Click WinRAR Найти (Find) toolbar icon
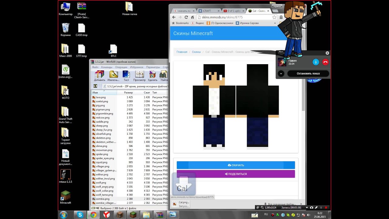This screenshot has width=389, height=219. click(164, 76)
